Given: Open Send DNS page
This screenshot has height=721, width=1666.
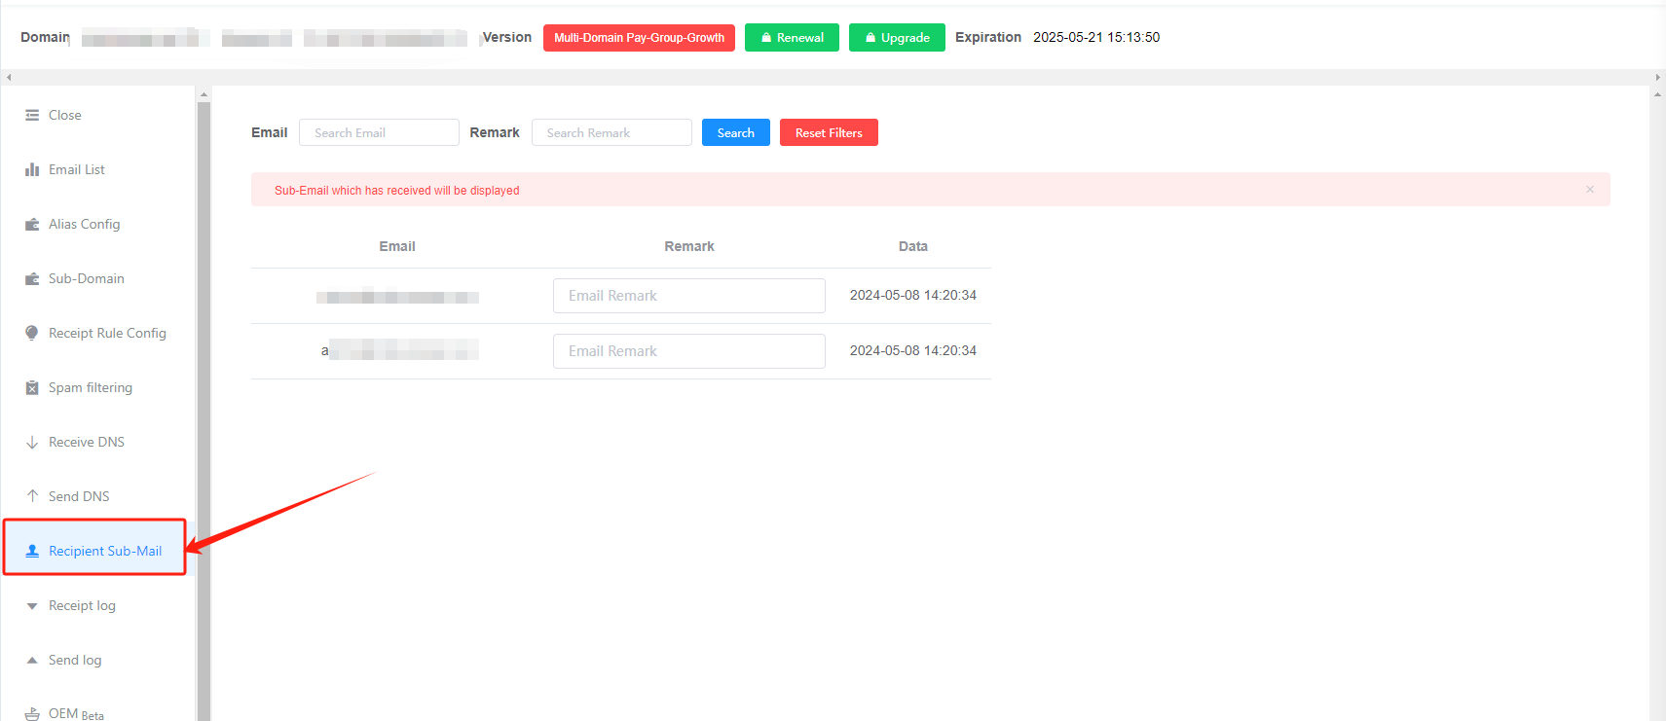Looking at the screenshot, I should tap(79, 496).
